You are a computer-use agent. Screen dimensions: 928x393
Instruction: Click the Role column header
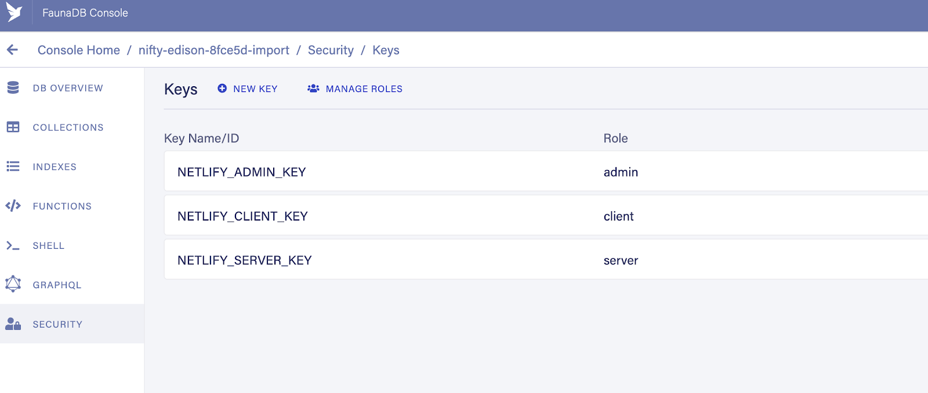(x=615, y=138)
